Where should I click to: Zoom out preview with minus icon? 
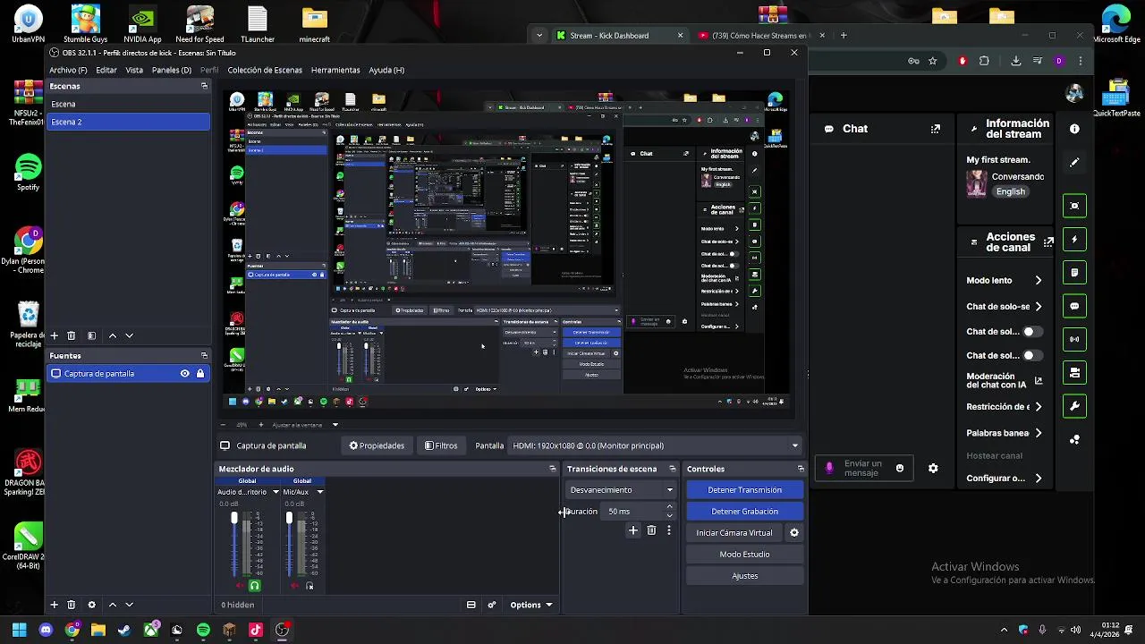point(224,425)
